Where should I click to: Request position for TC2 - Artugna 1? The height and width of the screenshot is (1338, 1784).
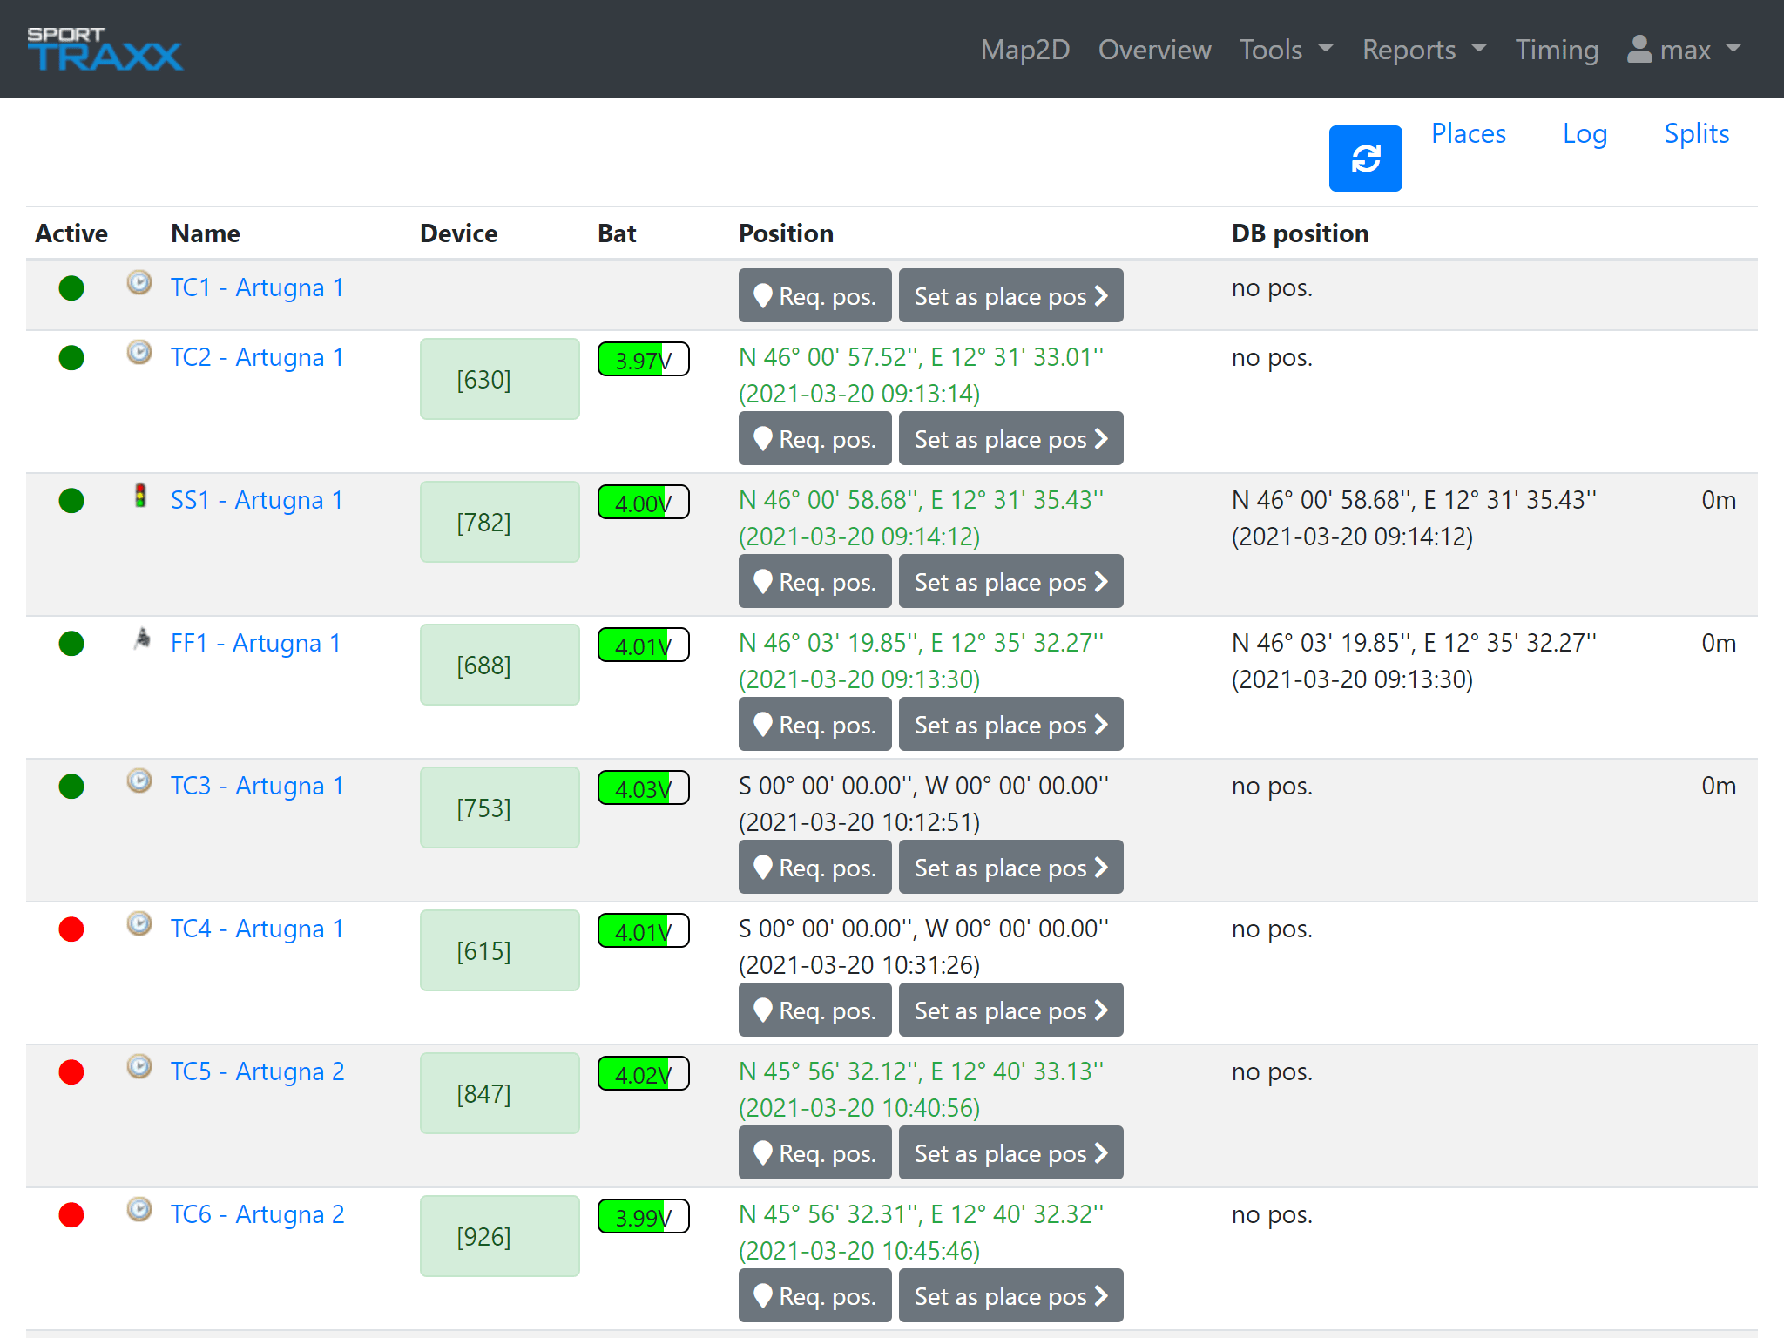[x=814, y=438]
